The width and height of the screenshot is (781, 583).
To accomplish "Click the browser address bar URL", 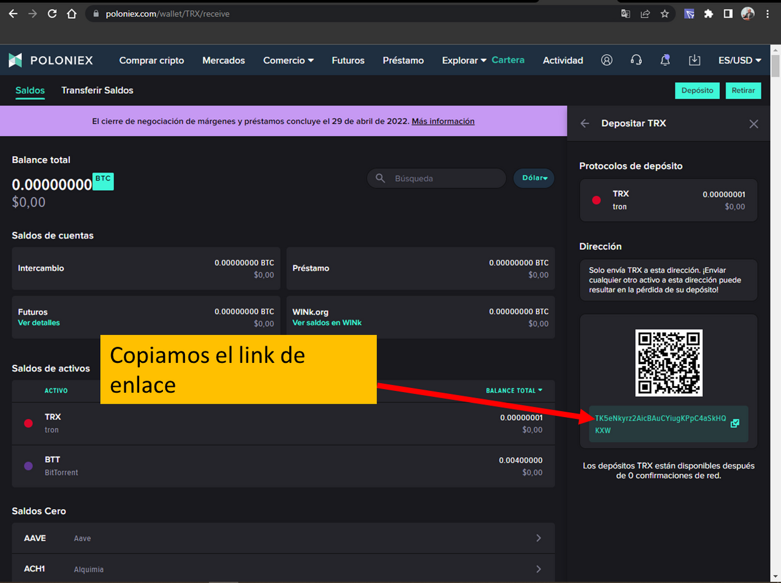I will [x=168, y=13].
